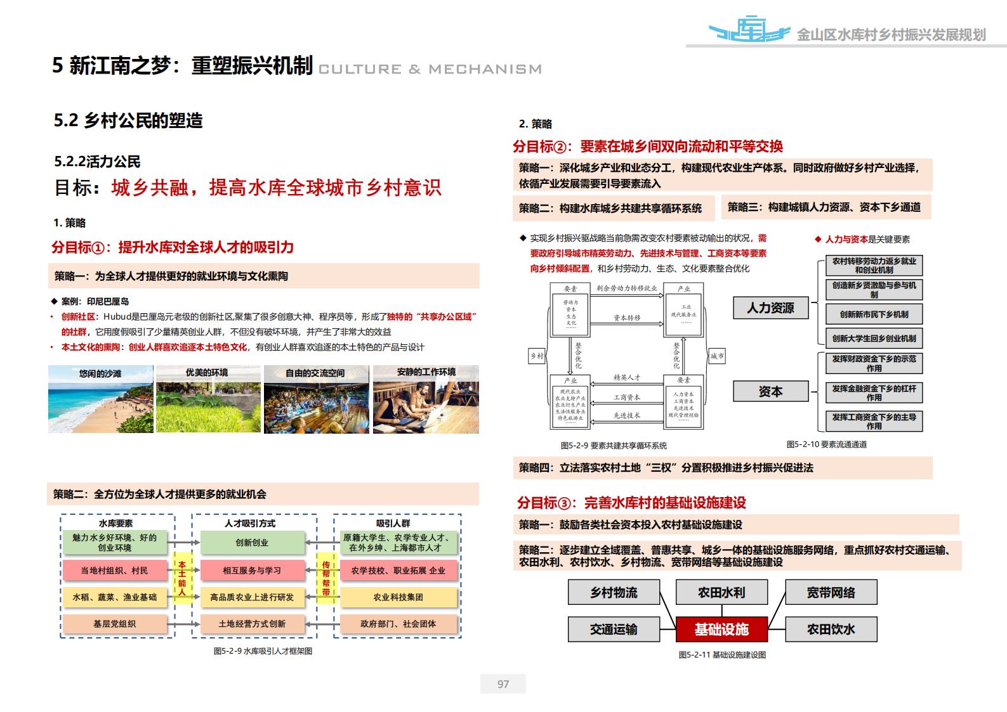Click the goal text 城乡共融，提高水库全球城市乡村意识
1007x712 pixels.
(x=276, y=188)
